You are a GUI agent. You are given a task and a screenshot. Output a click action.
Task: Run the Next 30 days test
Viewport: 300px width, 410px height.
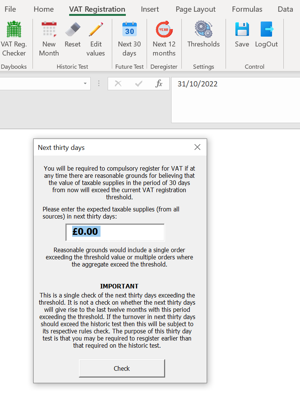(x=129, y=39)
